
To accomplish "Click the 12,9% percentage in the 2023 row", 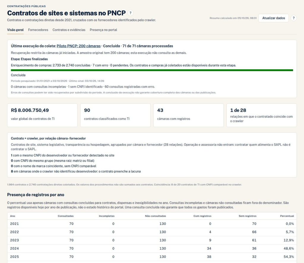I will coord(289,240).
